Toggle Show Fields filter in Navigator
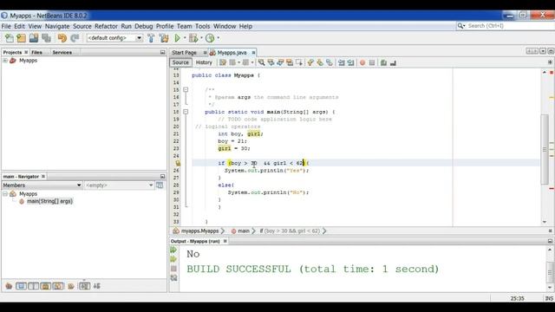 pyautogui.click(x=21, y=286)
